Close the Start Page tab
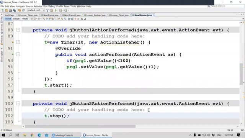 pyautogui.click(x=16, y=15)
